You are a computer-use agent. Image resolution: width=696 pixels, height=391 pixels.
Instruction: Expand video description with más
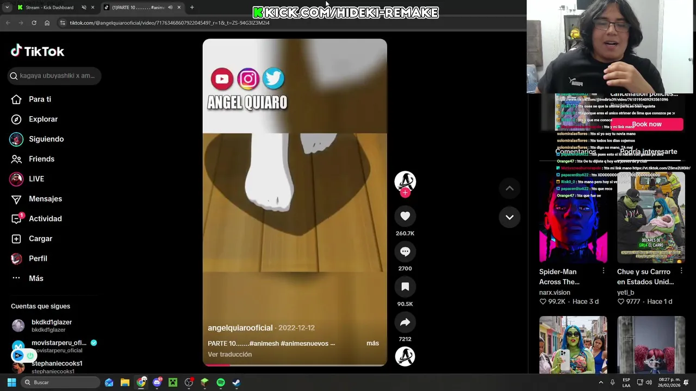click(372, 343)
